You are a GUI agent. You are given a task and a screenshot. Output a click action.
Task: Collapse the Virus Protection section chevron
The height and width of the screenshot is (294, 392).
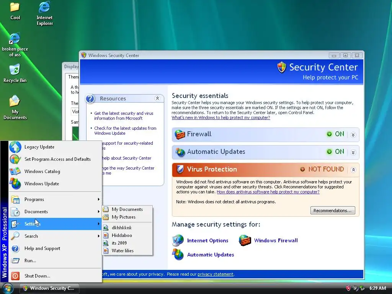[x=353, y=170]
